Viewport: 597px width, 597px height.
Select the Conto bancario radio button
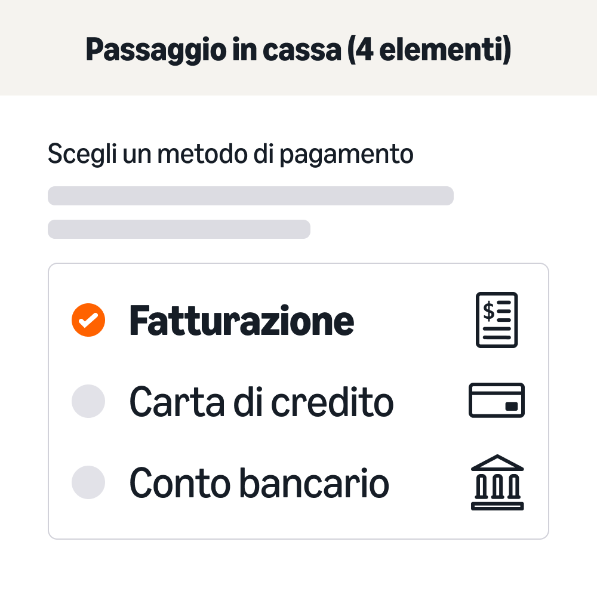pos(88,482)
